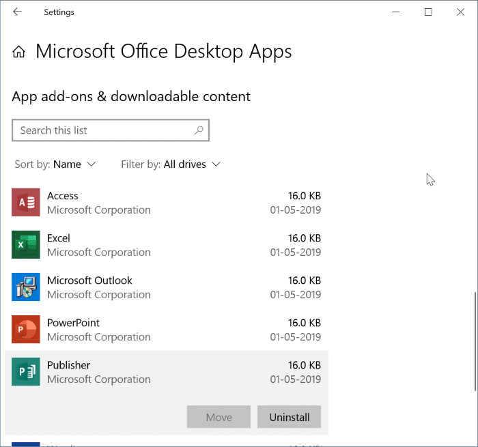Viewport: 478px width, 447px height.
Task: Click the Excel app icon
Action: [x=26, y=245]
